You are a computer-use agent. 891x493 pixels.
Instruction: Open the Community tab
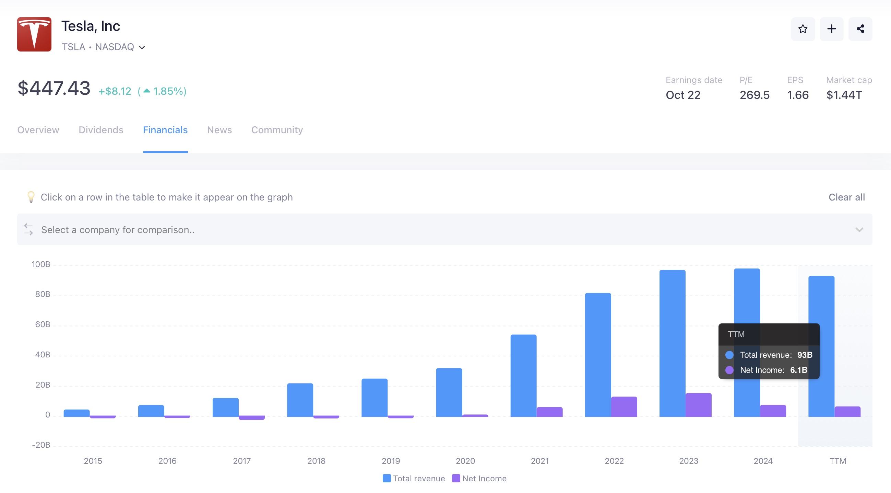coord(277,130)
